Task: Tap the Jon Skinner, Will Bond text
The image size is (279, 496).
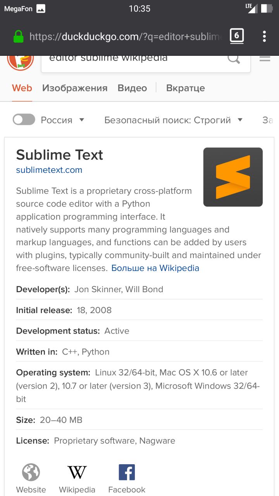Action: [119, 289]
